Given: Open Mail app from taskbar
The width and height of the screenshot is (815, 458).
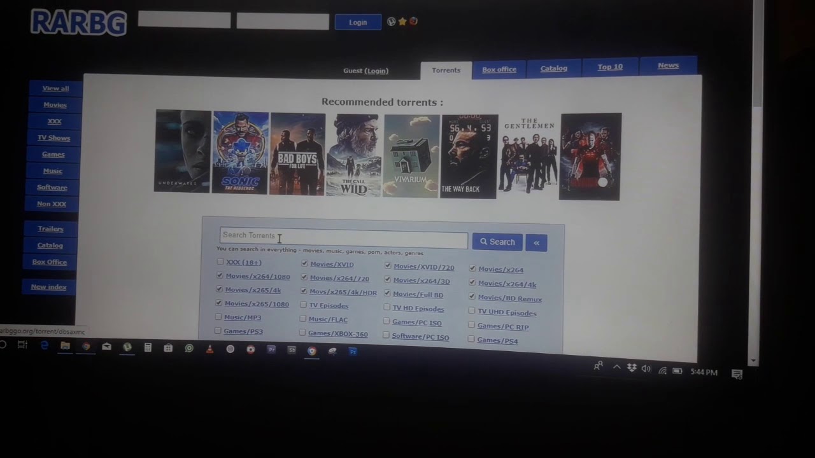Looking at the screenshot, I should point(106,347).
